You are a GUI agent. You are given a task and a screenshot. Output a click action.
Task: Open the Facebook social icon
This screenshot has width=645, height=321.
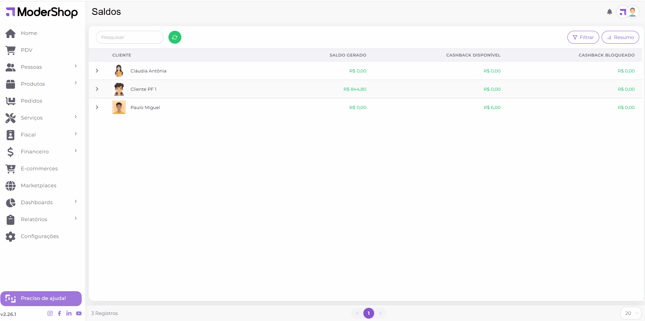click(x=59, y=313)
